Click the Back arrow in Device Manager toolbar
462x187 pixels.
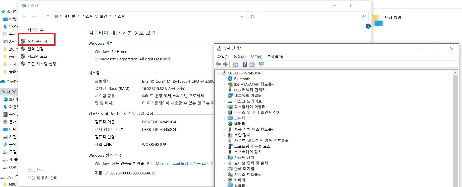[218, 64]
